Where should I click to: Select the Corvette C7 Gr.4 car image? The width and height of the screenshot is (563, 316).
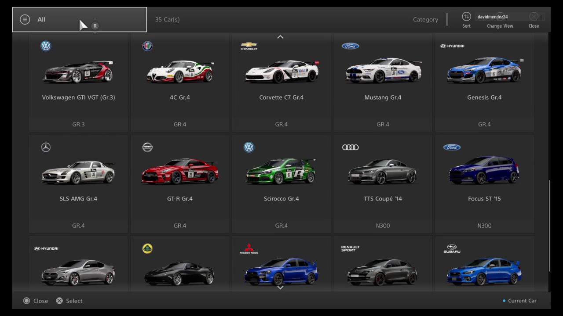point(281,72)
